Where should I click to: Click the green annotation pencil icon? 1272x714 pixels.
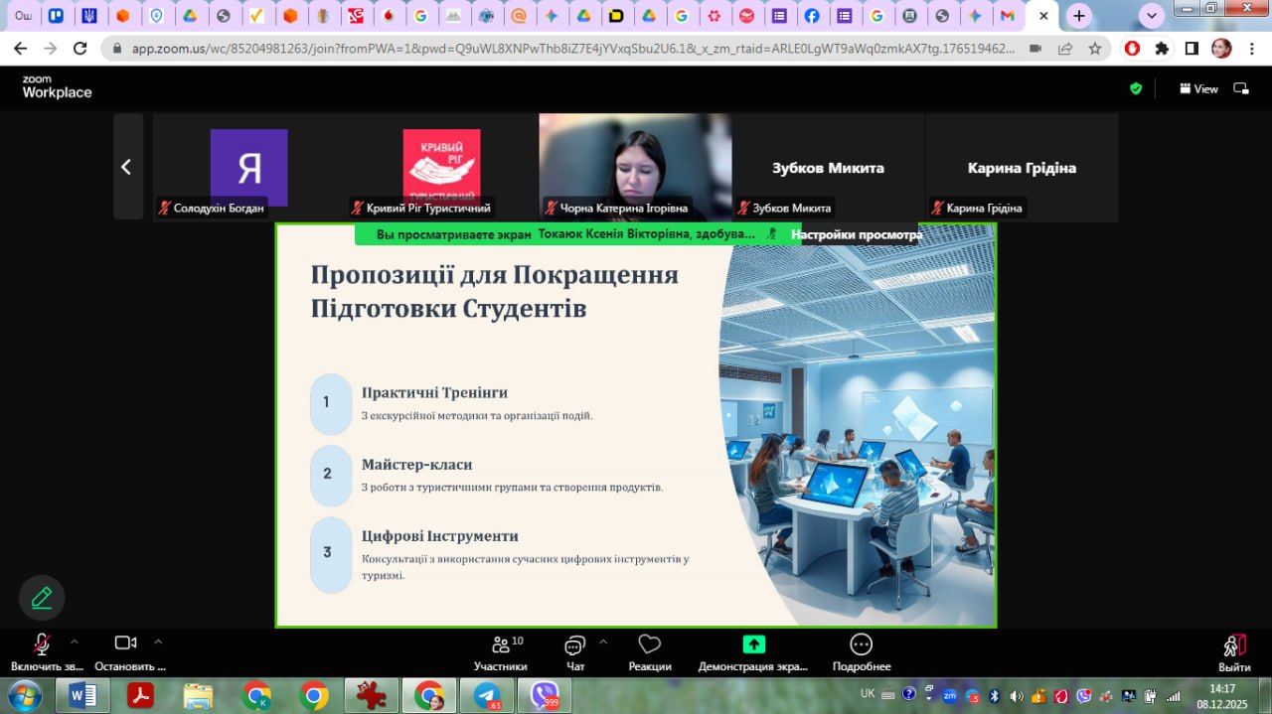coord(42,598)
